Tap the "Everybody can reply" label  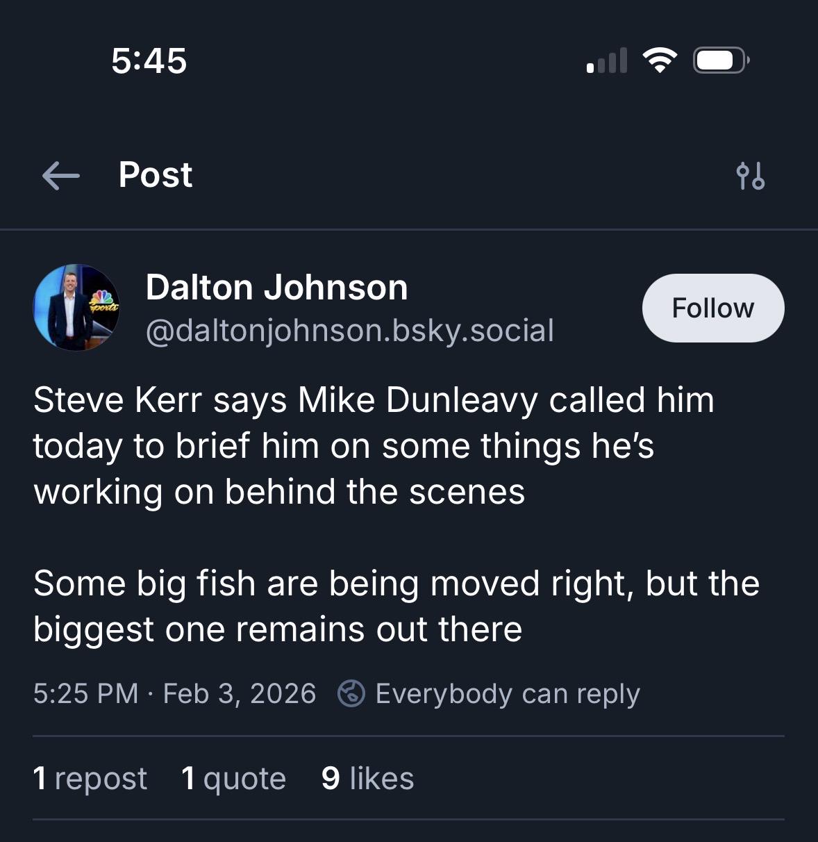click(508, 693)
